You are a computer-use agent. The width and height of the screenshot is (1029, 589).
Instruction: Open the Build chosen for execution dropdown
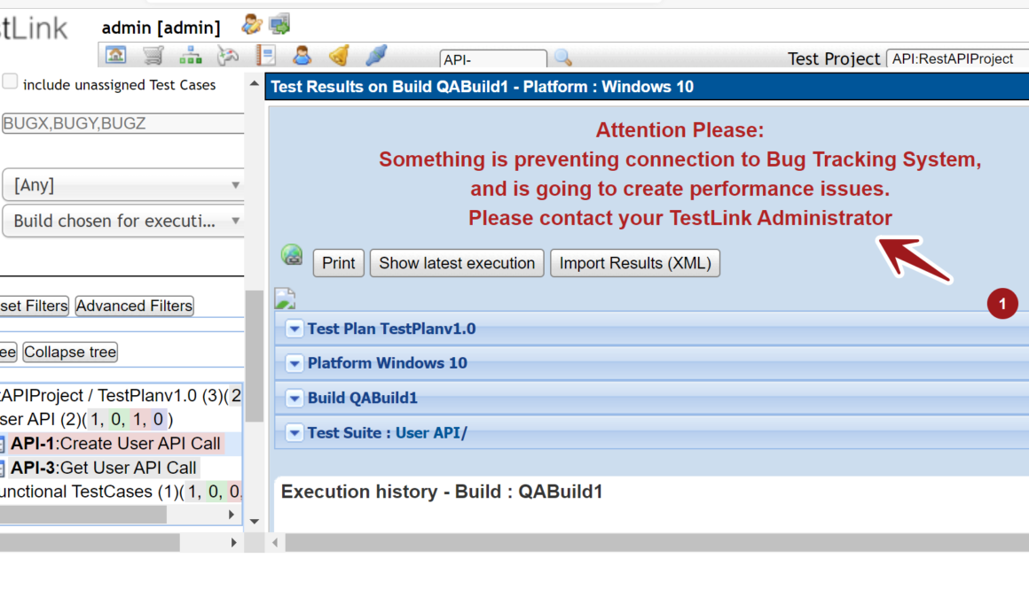(122, 221)
